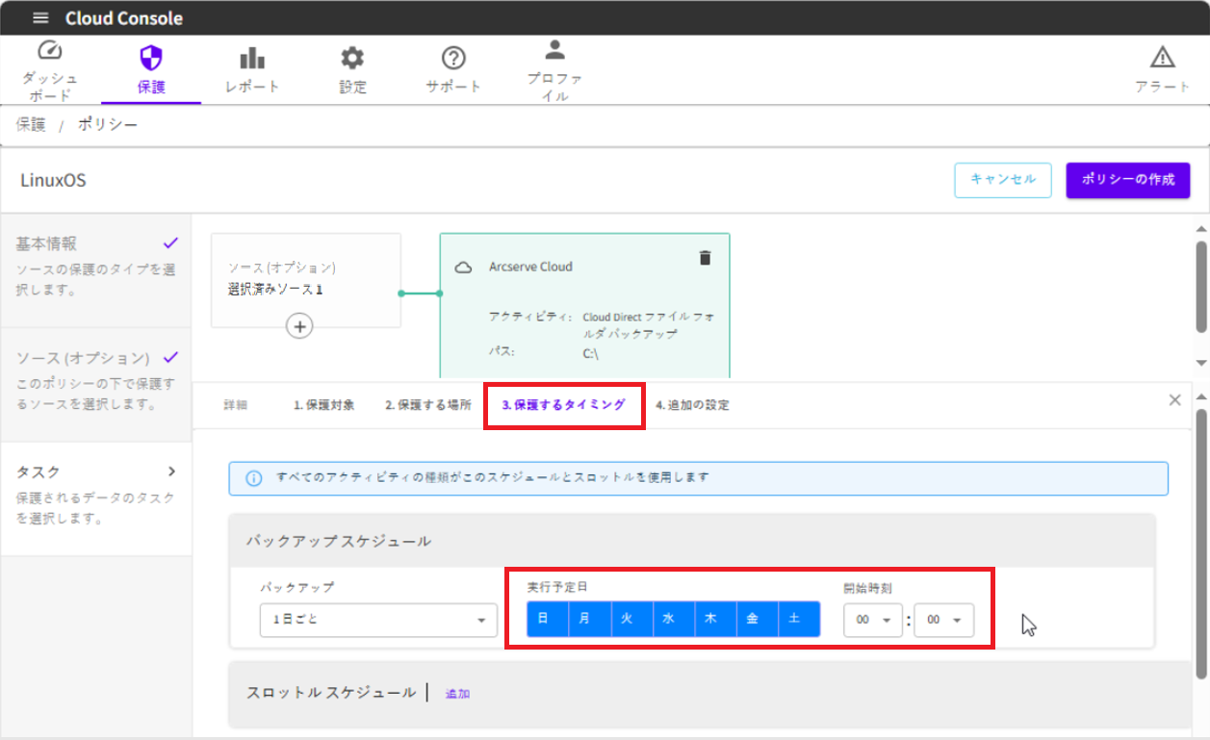Screen dimensions: 1210x740
Task: Open the バックアップ frequency dropdown
Action: 377,620
